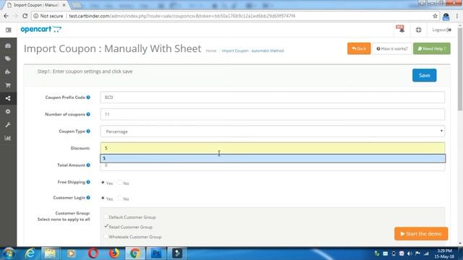Show help tooltip for Customer Login
Screen dimensions: 463x260
click(x=88, y=197)
